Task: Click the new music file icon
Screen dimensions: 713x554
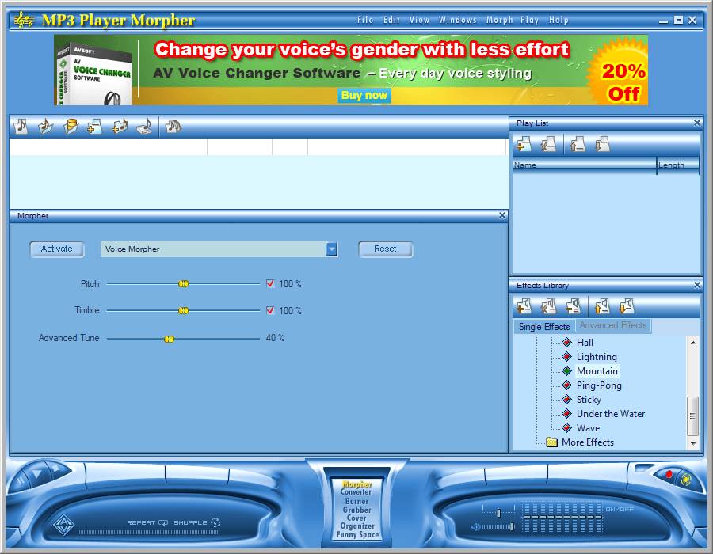Action: click(x=21, y=127)
